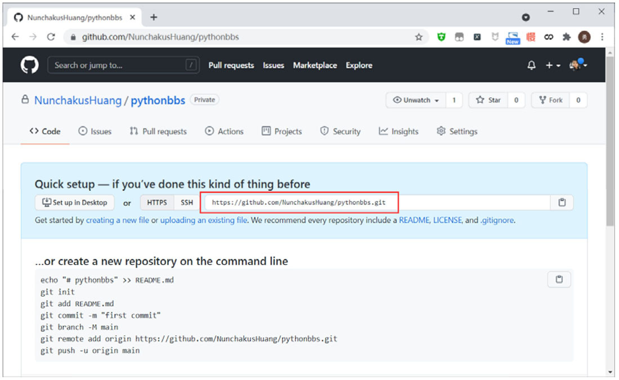Open the notifications bell
Viewport: 619px width, 380px height.
point(531,65)
